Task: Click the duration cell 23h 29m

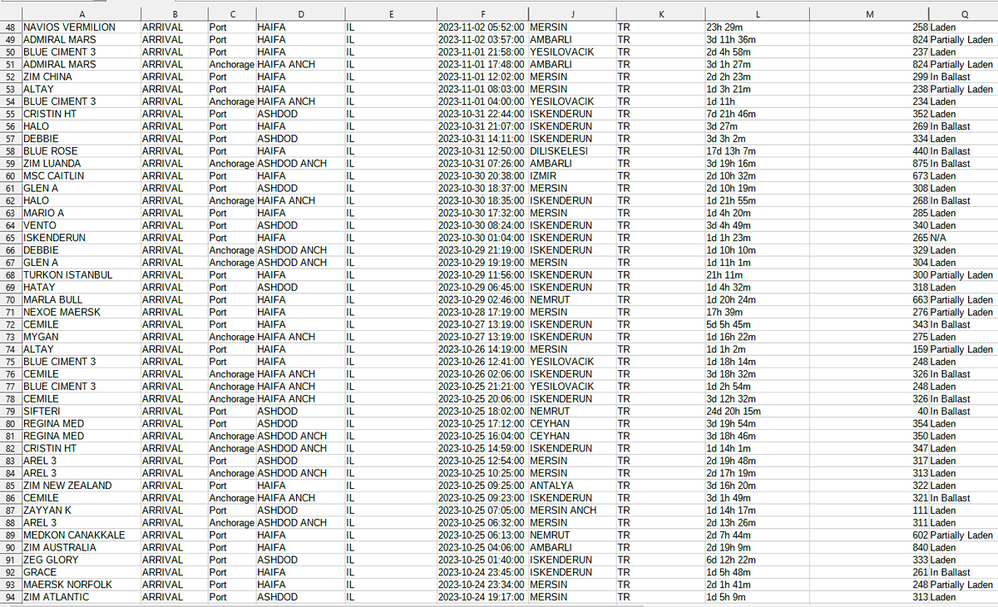Action: pos(757,27)
